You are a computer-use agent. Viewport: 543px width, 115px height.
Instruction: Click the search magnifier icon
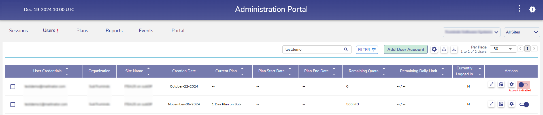346,49
